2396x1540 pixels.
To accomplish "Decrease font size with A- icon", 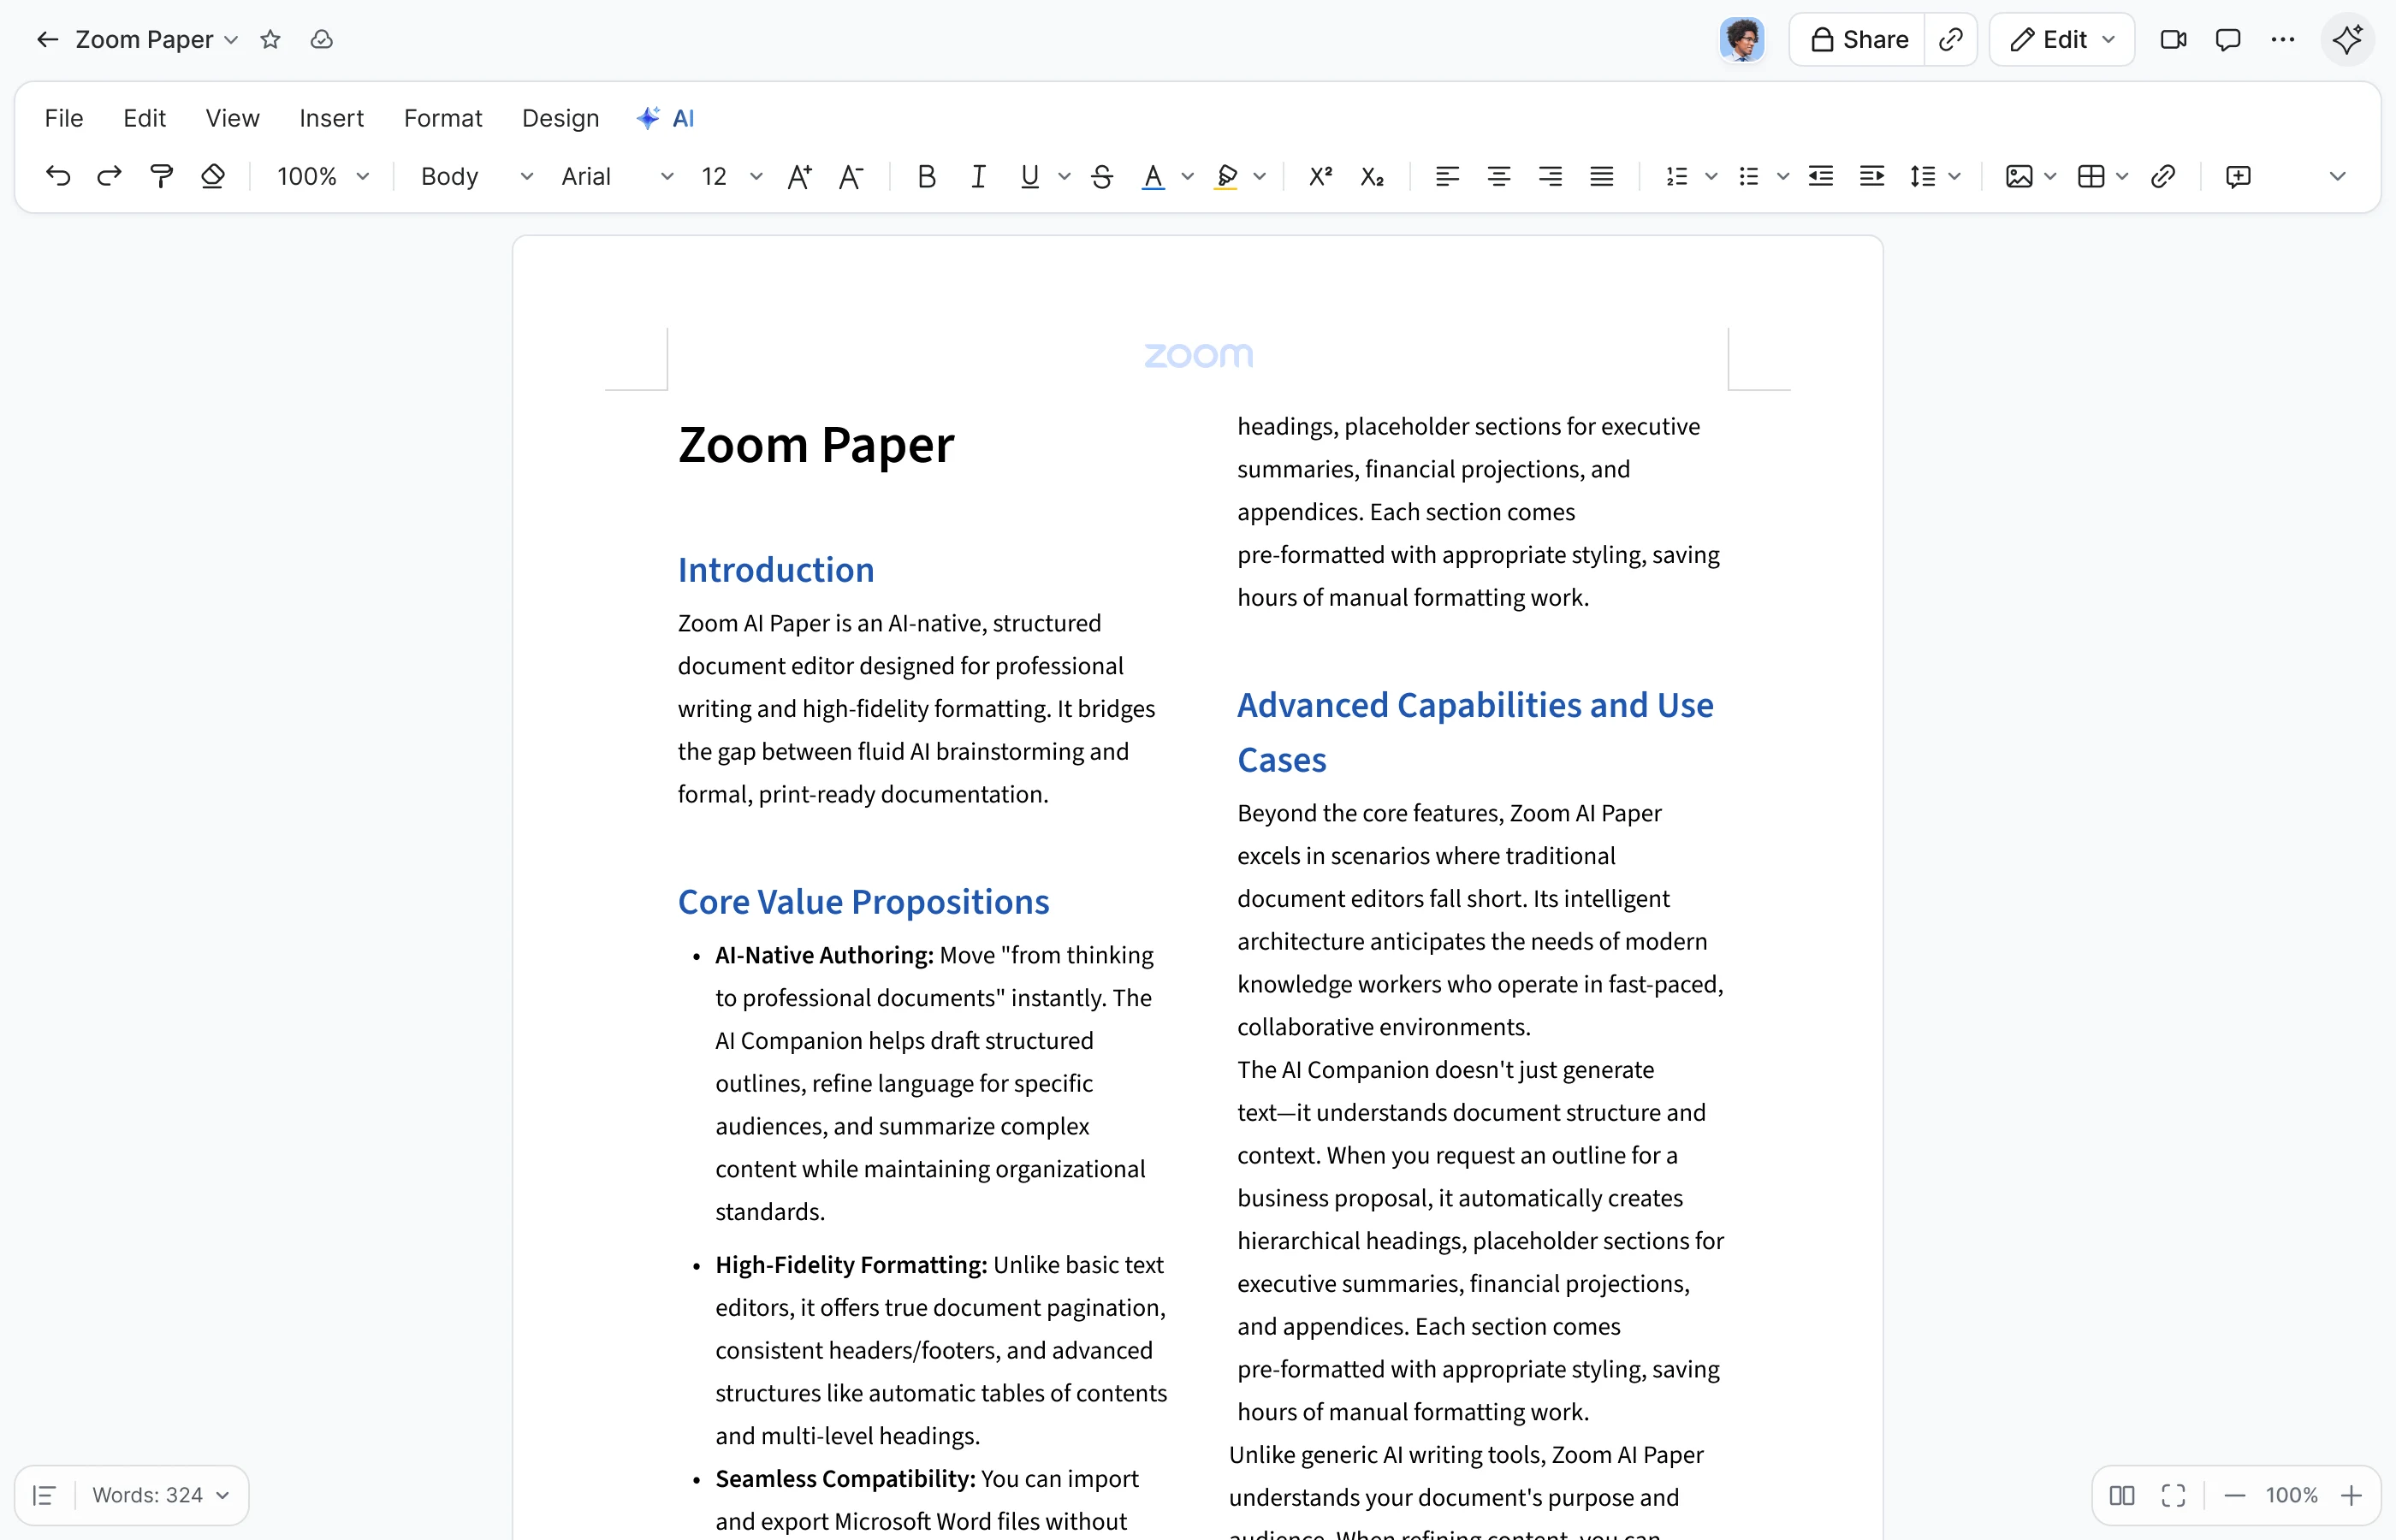I will 850,176.
